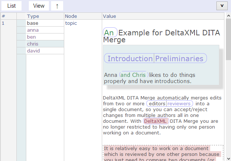This screenshot has width=231, height=161.
Task: Click the marker cell beside chris
Action: tap(22, 44)
